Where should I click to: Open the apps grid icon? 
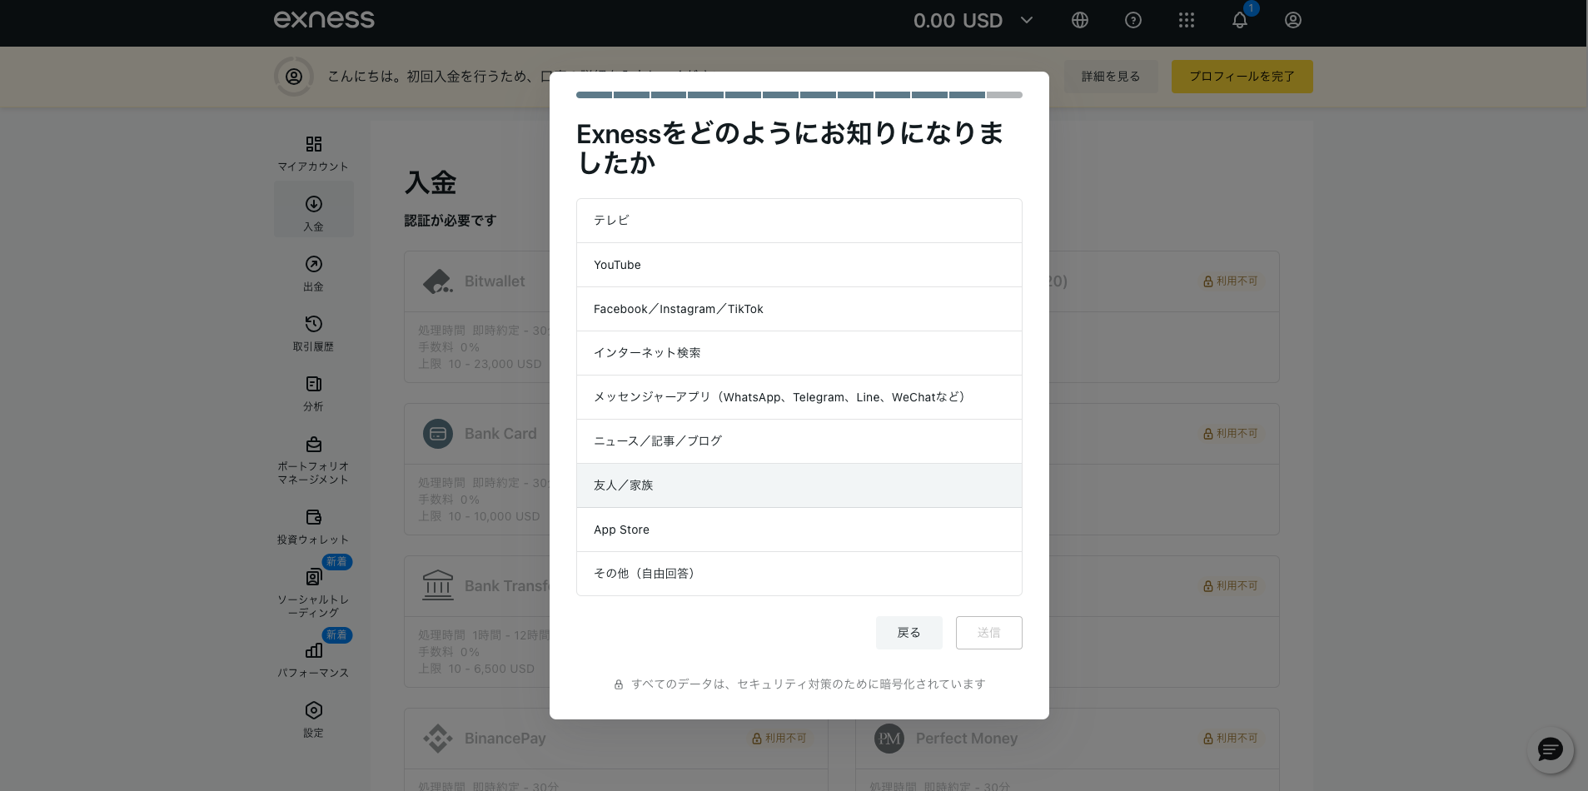1186,20
